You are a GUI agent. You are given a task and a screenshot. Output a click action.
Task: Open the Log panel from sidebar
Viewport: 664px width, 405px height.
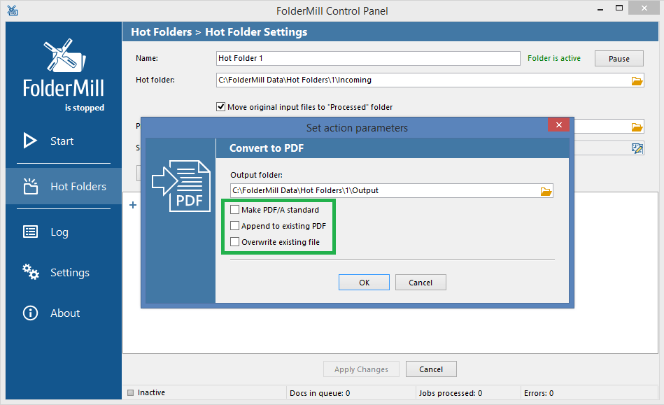(x=59, y=232)
